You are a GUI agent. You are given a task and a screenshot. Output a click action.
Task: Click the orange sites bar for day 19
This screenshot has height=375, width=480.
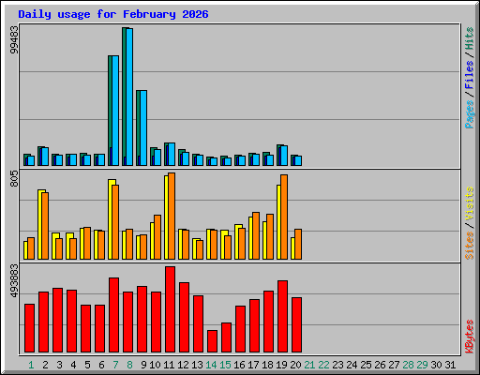click(284, 217)
